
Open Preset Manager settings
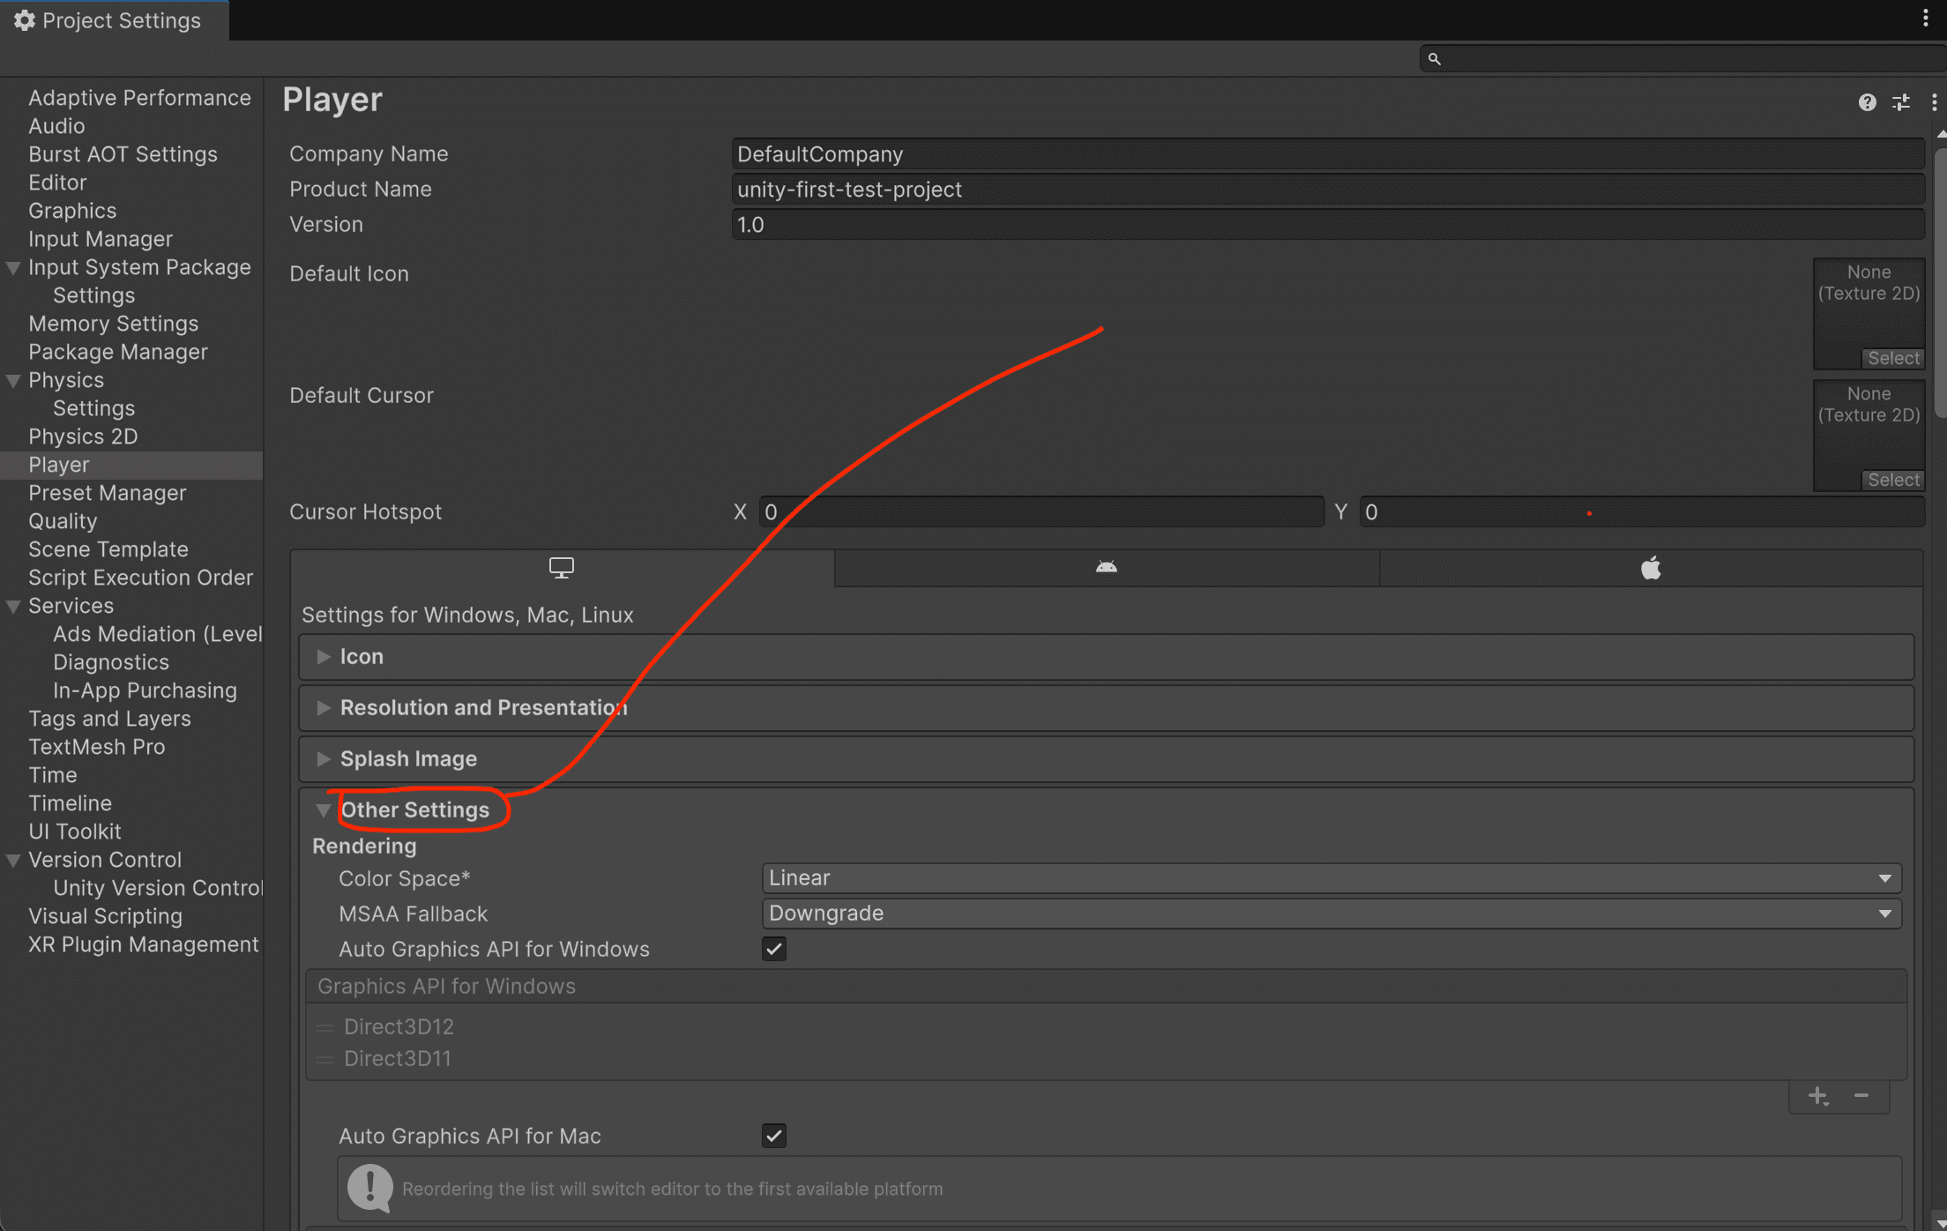pyautogui.click(x=108, y=493)
